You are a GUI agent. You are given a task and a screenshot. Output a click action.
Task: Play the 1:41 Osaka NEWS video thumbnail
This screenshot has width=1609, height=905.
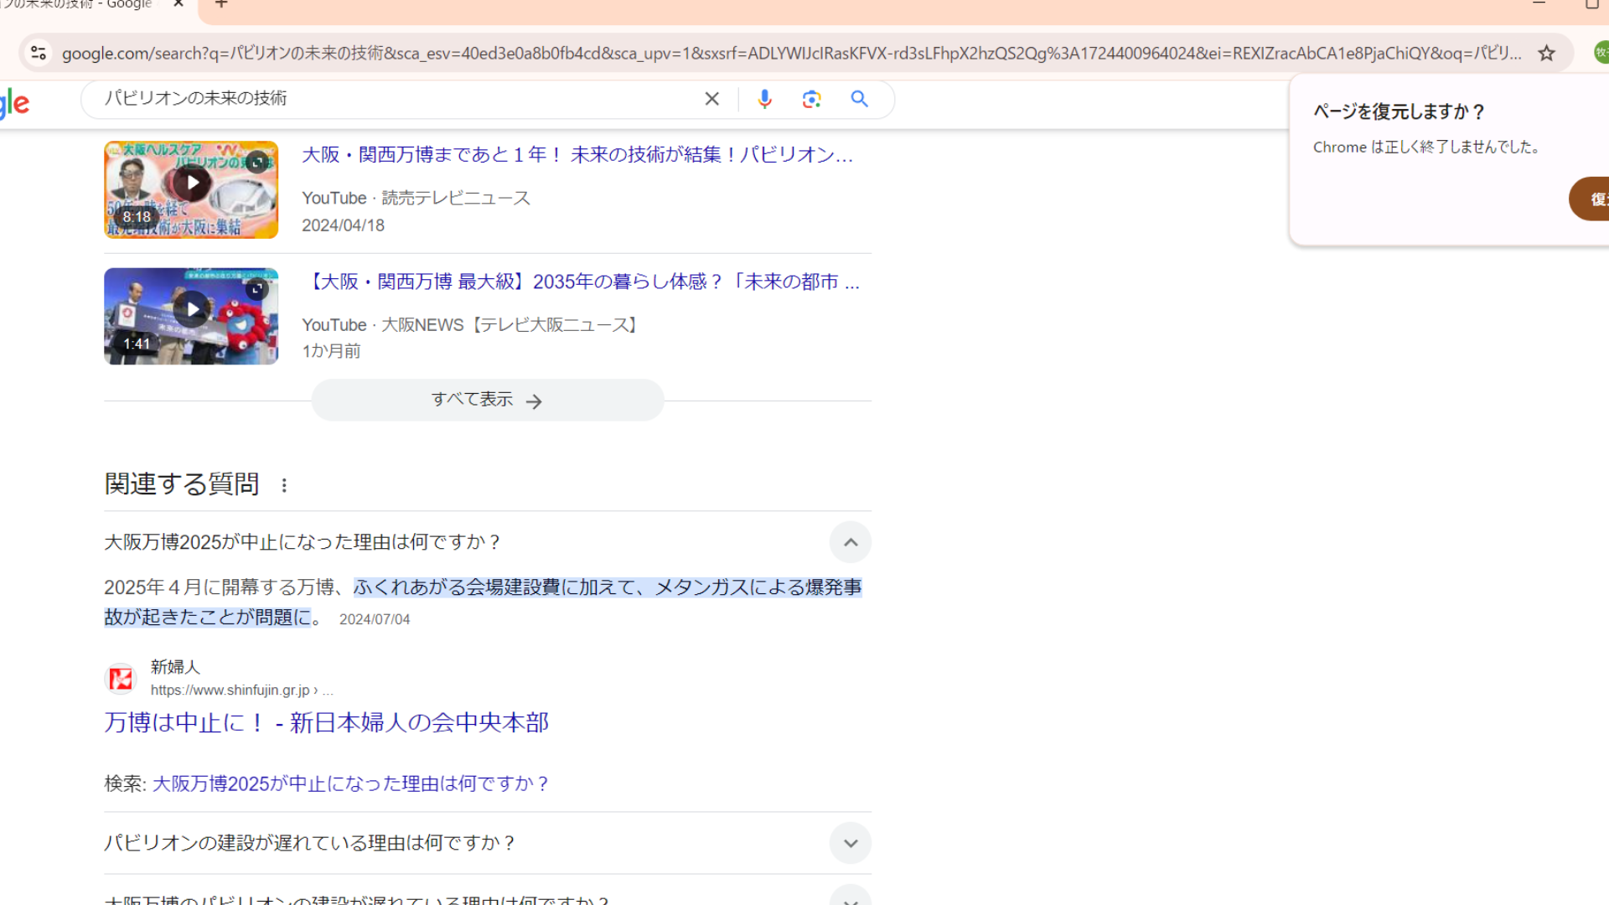(x=191, y=316)
